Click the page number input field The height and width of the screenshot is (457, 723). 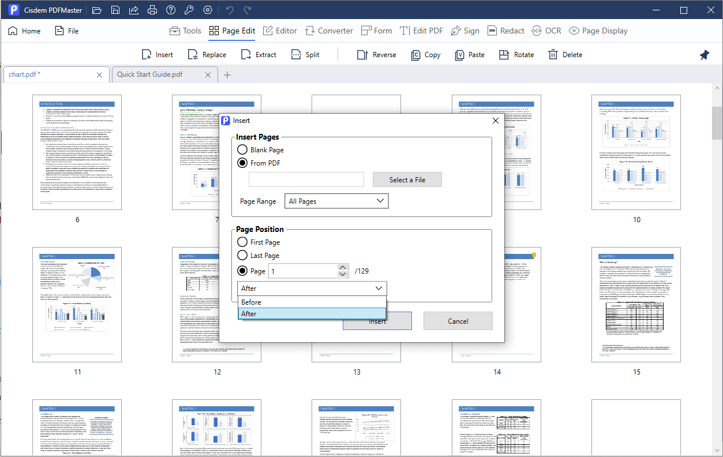(303, 271)
